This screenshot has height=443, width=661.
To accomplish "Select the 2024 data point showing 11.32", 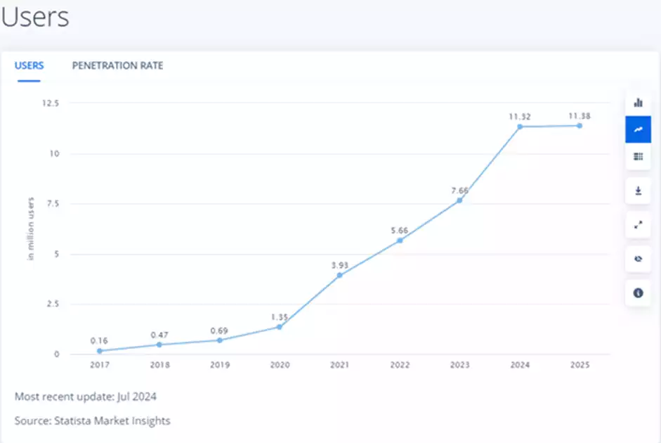I will click(520, 127).
